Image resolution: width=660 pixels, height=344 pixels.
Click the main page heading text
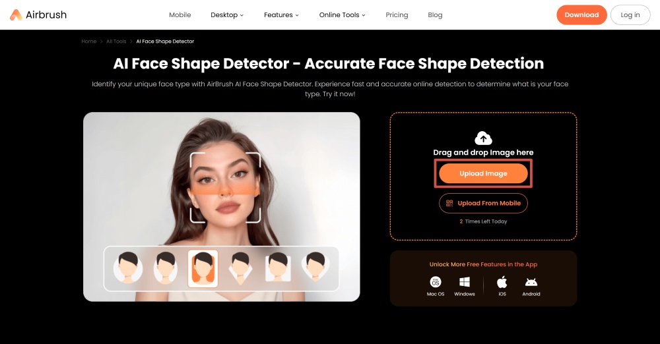pyautogui.click(x=328, y=63)
